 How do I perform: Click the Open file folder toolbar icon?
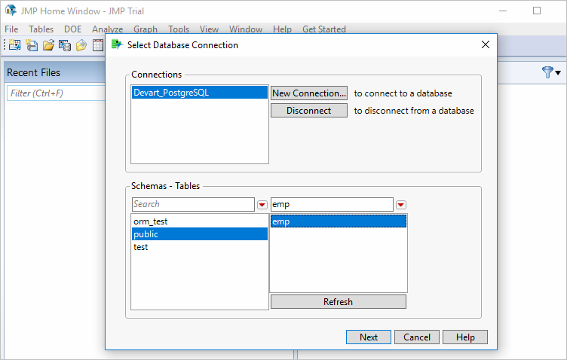pos(48,45)
